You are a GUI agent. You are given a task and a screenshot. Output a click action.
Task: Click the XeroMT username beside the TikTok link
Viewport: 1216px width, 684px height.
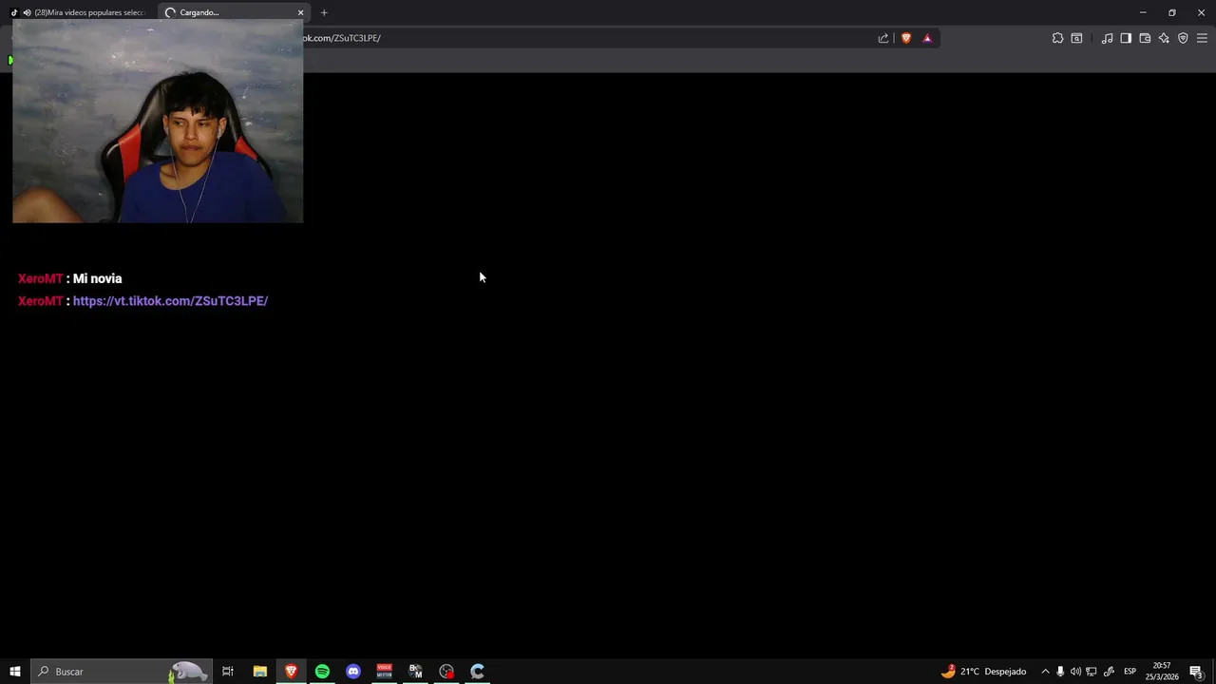40,301
